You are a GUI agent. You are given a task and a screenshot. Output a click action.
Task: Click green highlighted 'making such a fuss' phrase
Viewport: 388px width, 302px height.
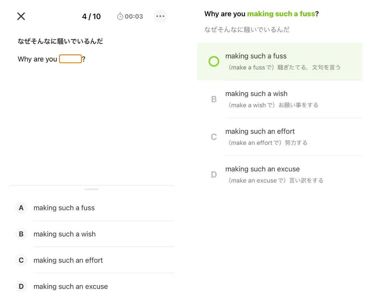(281, 14)
